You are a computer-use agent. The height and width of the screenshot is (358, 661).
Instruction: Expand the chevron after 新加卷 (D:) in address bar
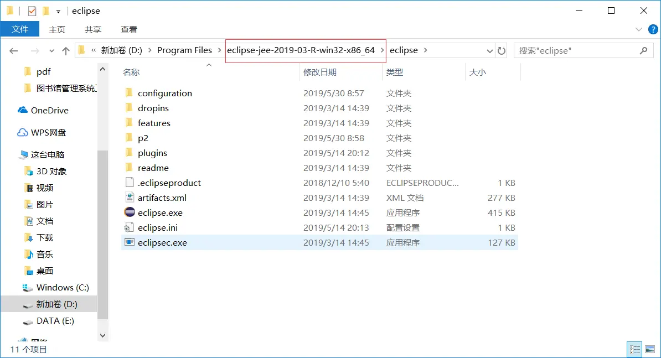click(x=149, y=50)
